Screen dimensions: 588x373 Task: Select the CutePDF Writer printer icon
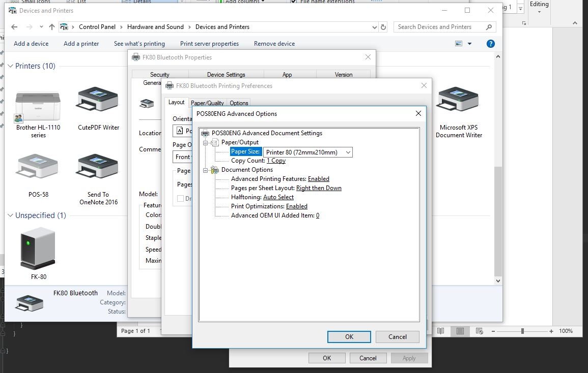coord(98,100)
